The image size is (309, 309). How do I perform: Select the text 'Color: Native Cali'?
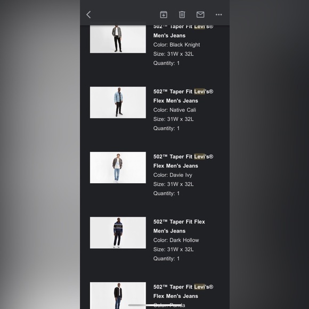coord(175,110)
